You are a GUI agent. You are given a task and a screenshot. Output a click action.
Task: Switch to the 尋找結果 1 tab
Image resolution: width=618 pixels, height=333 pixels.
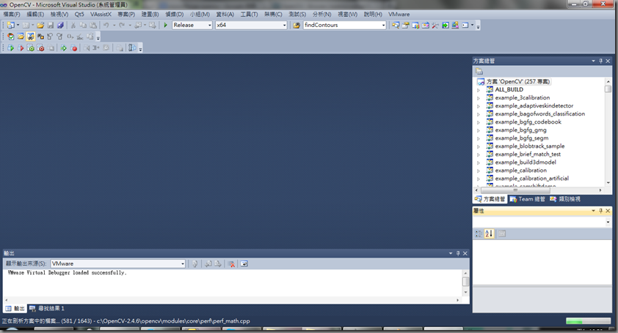pos(47,309)
